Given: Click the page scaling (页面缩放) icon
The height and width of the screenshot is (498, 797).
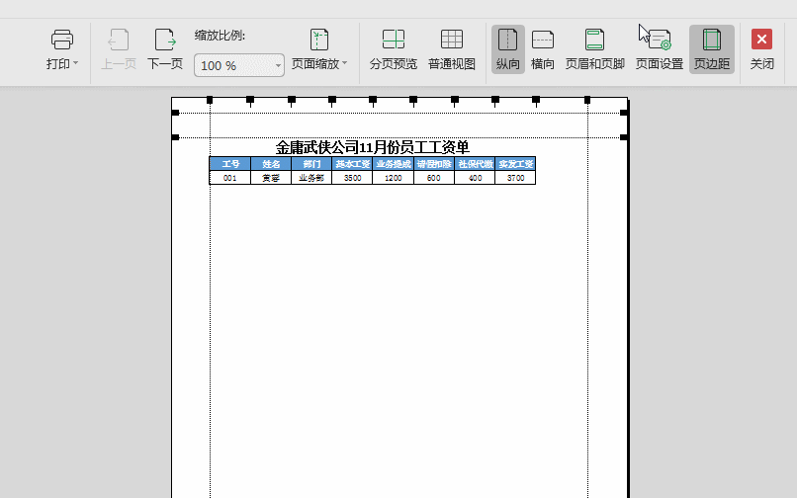Looking at the screenshot, I should [x=319, y=40].
